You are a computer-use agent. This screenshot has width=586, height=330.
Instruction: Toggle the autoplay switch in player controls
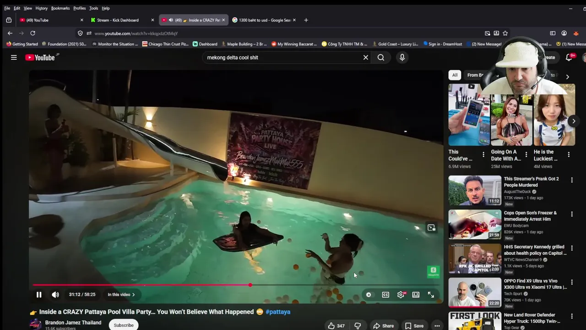pos(369,295)
